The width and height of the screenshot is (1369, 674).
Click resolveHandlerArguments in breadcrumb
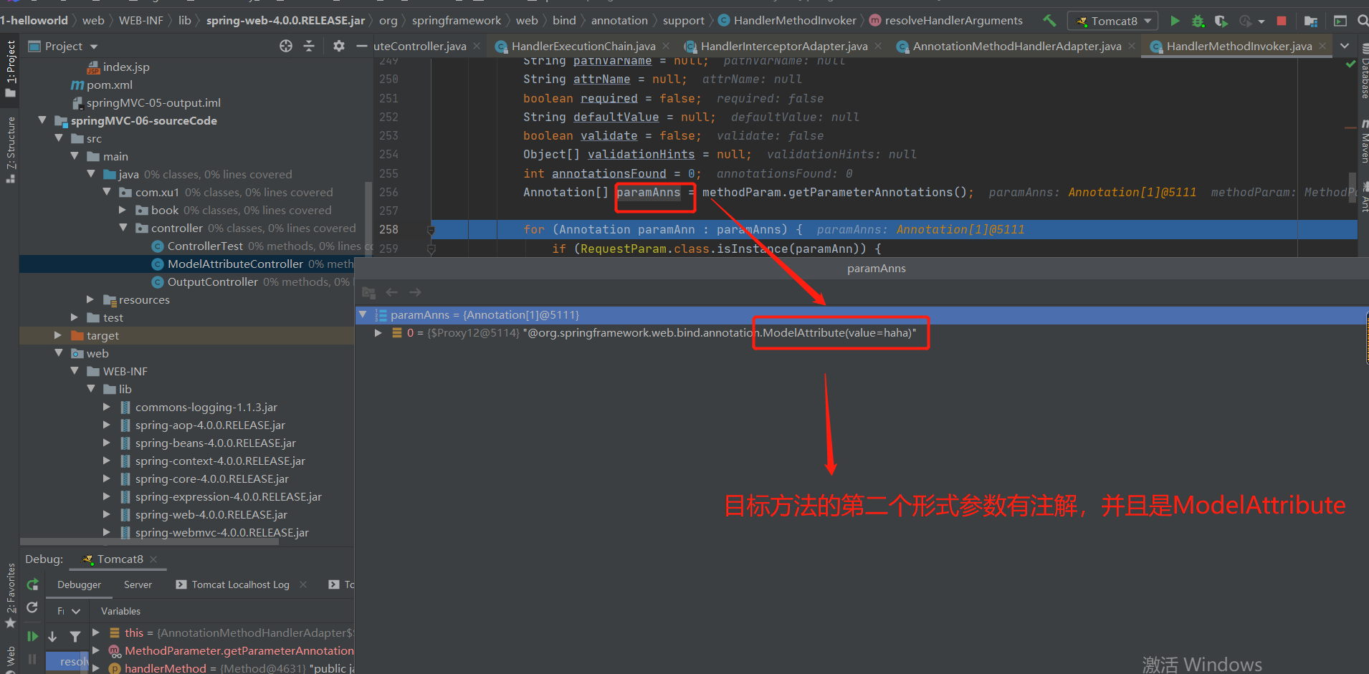[953, 21]
